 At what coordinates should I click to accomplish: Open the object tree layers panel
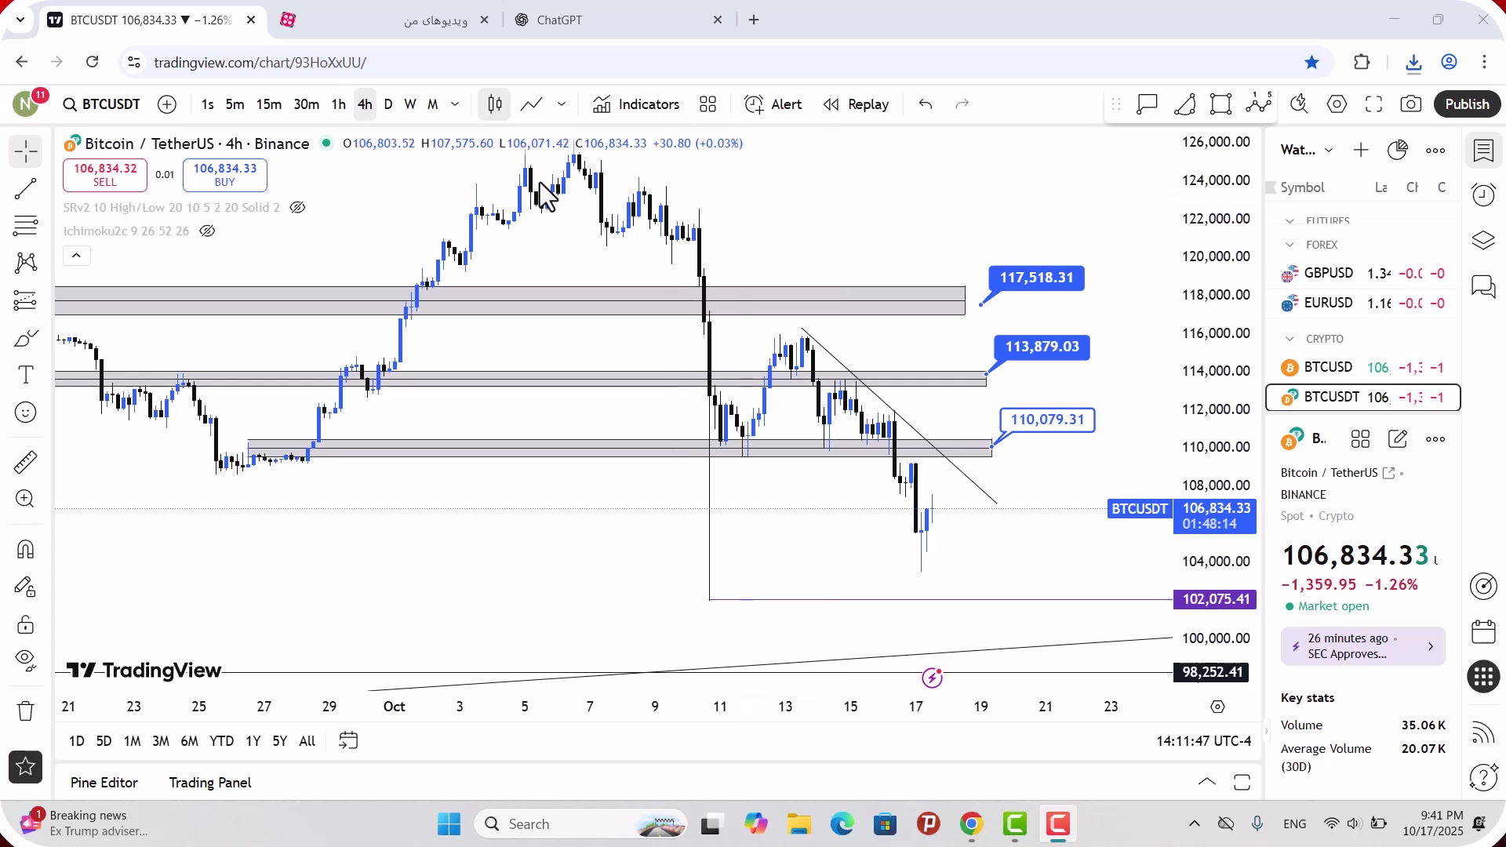(x=1483, y=241)
